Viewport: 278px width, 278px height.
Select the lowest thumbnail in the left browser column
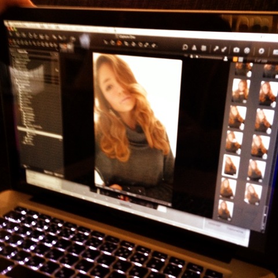click(x=225, y=210)
